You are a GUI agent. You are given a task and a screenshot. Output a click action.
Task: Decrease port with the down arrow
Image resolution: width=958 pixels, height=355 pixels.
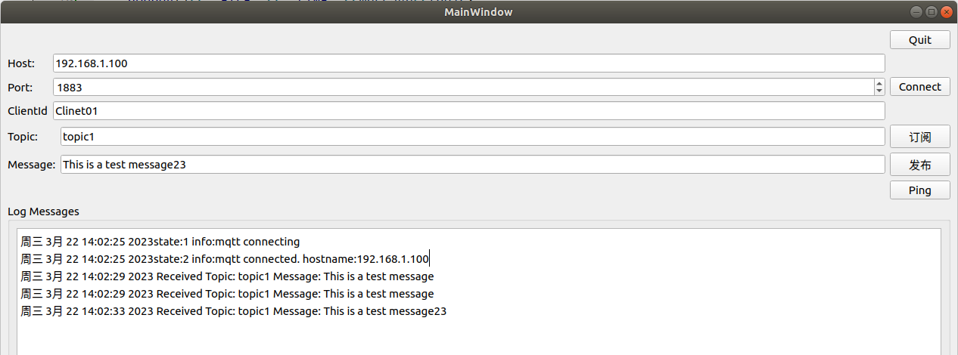click(879, 91)
